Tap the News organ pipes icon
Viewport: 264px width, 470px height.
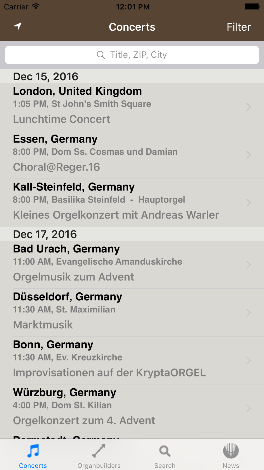pyautogui.click(x=231, y=451)
